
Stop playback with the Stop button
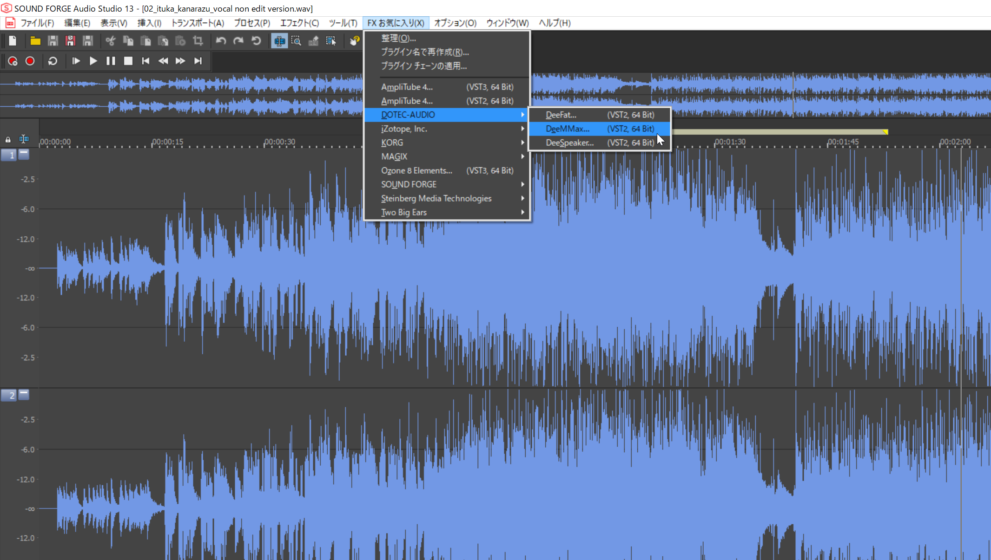tap(128, 61)
